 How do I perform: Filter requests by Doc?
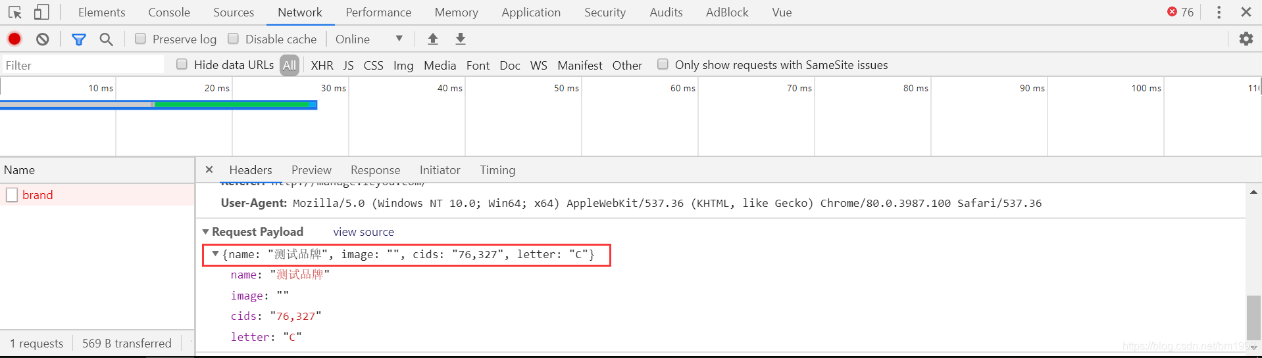coord(510,65)
